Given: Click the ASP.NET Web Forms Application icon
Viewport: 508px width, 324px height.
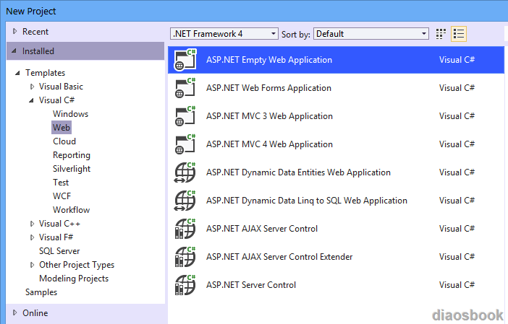Looking at the screenshot, I should [185, 88].
